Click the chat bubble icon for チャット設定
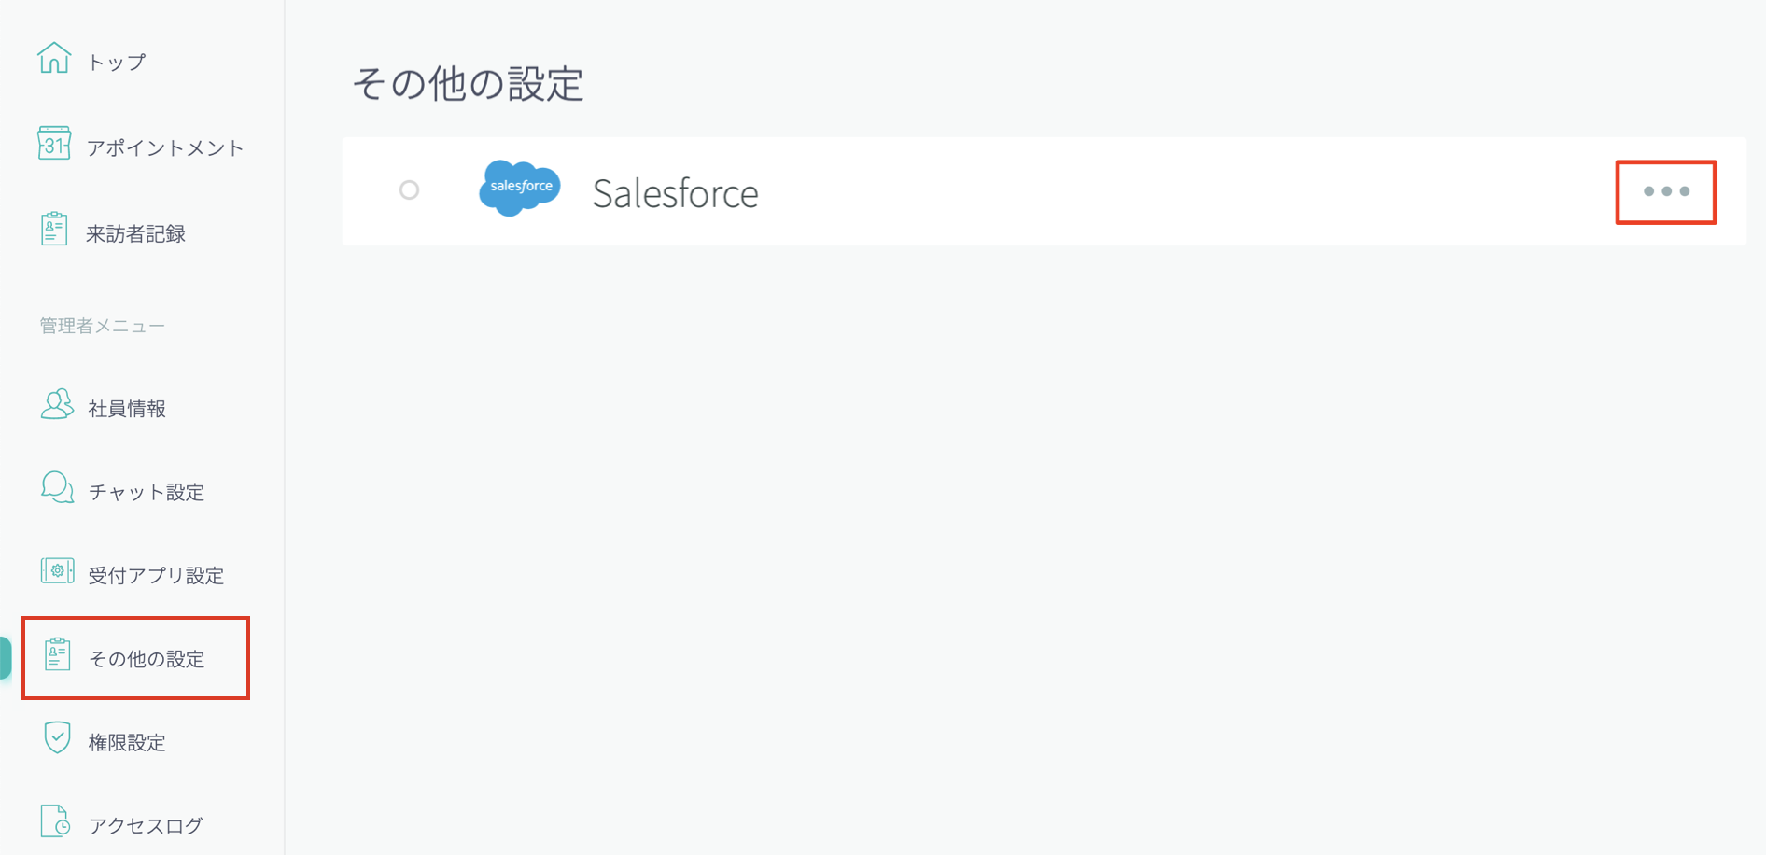 57,488
